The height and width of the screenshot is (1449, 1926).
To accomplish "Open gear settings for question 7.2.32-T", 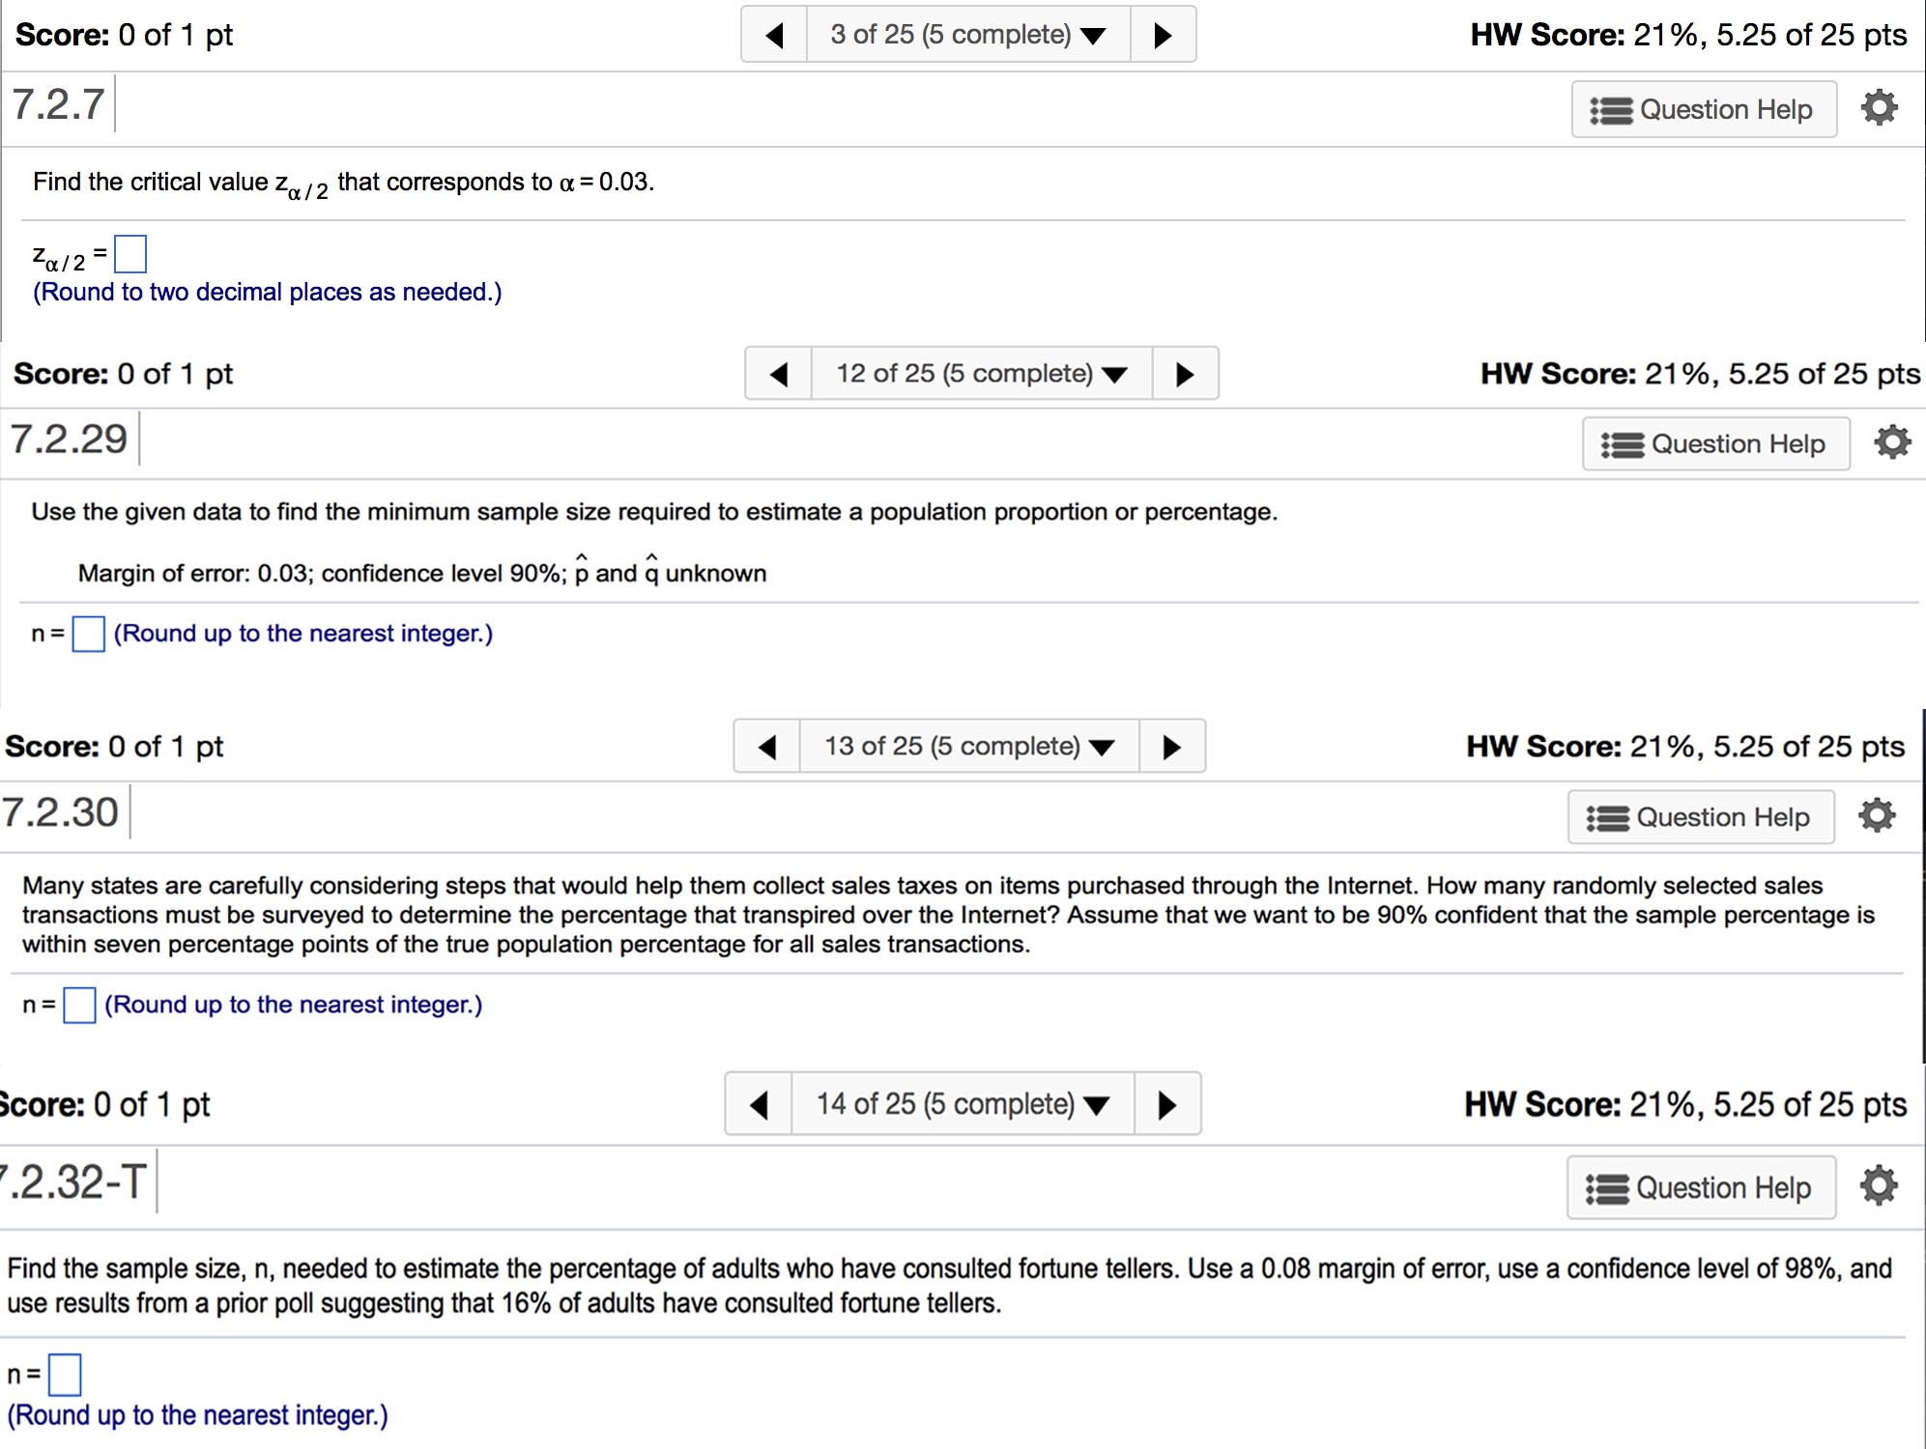I will tap(1878, 1185).
